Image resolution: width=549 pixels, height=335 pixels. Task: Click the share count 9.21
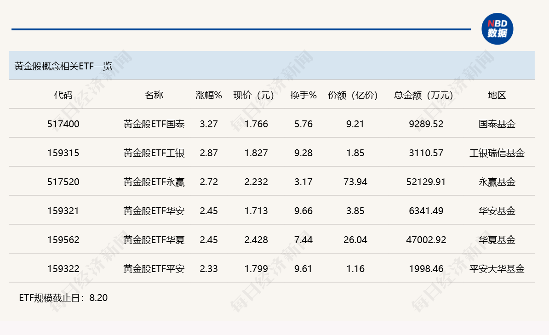click(355, 124)
